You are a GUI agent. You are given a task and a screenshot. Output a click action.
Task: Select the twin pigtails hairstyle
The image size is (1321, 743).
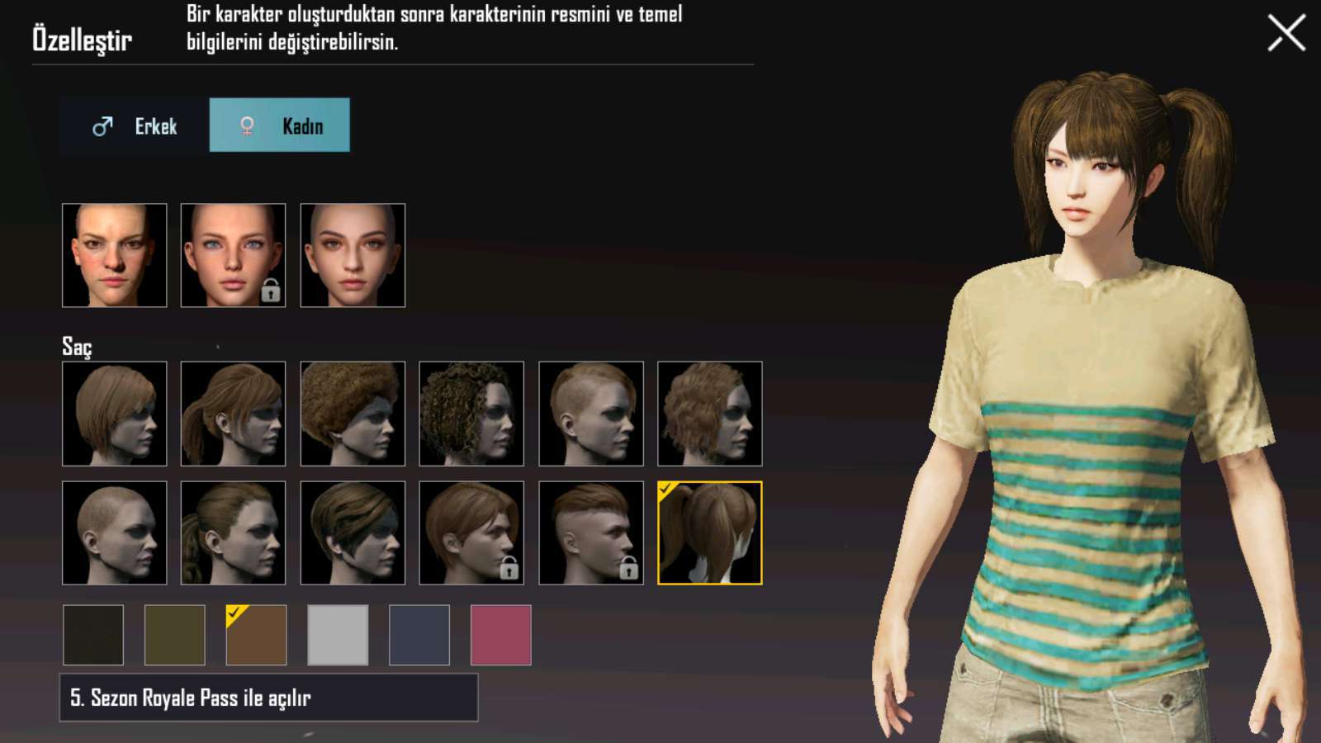[710, 533]
